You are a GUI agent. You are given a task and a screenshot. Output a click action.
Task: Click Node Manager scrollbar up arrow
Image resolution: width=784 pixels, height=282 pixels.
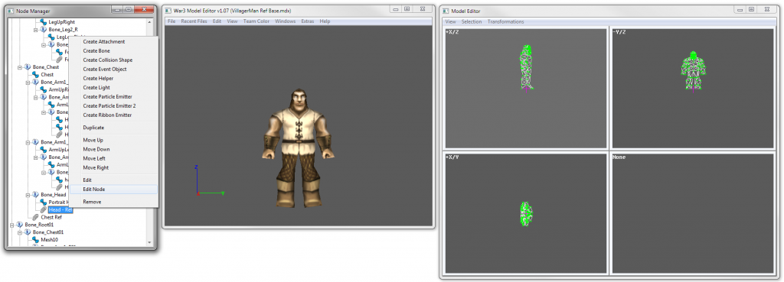[150, 22]
